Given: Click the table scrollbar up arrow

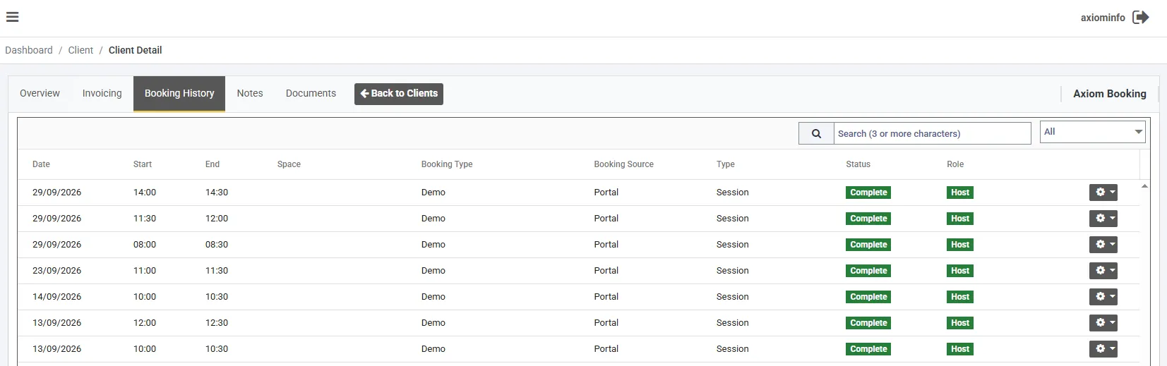Looking at the screenshot, I should coord(1144,186).
